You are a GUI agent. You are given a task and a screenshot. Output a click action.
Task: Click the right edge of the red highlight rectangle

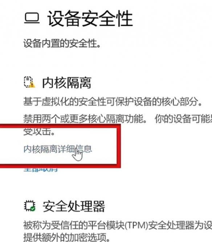tap(119, 146)
